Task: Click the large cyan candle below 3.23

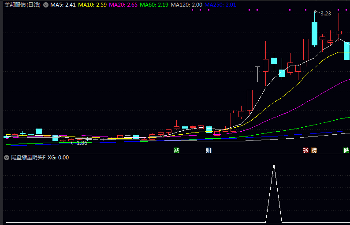Action: pyautogui.click(x=314, y=33)
